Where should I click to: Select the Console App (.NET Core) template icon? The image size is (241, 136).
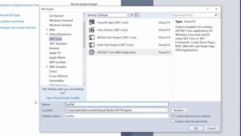(92, 23)
